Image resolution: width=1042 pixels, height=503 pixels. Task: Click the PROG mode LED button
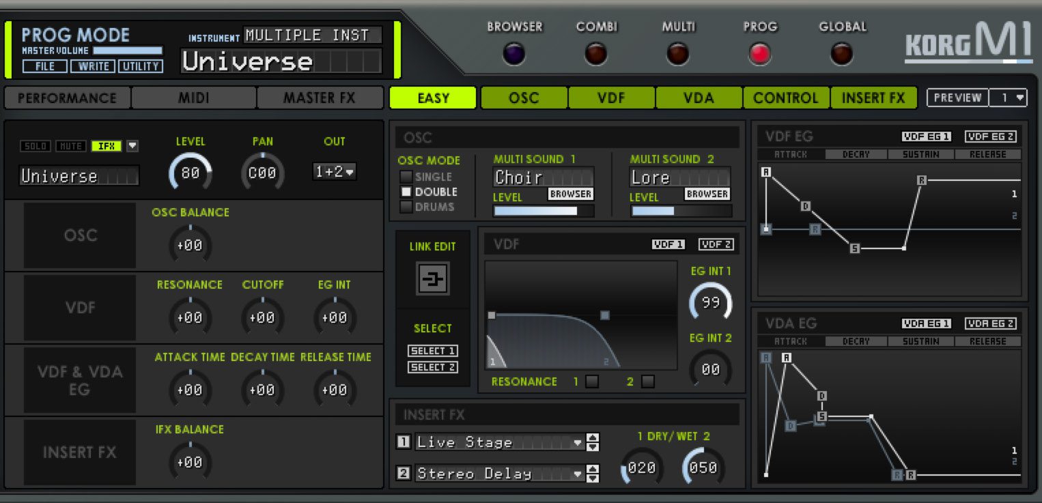coord(760,53)
